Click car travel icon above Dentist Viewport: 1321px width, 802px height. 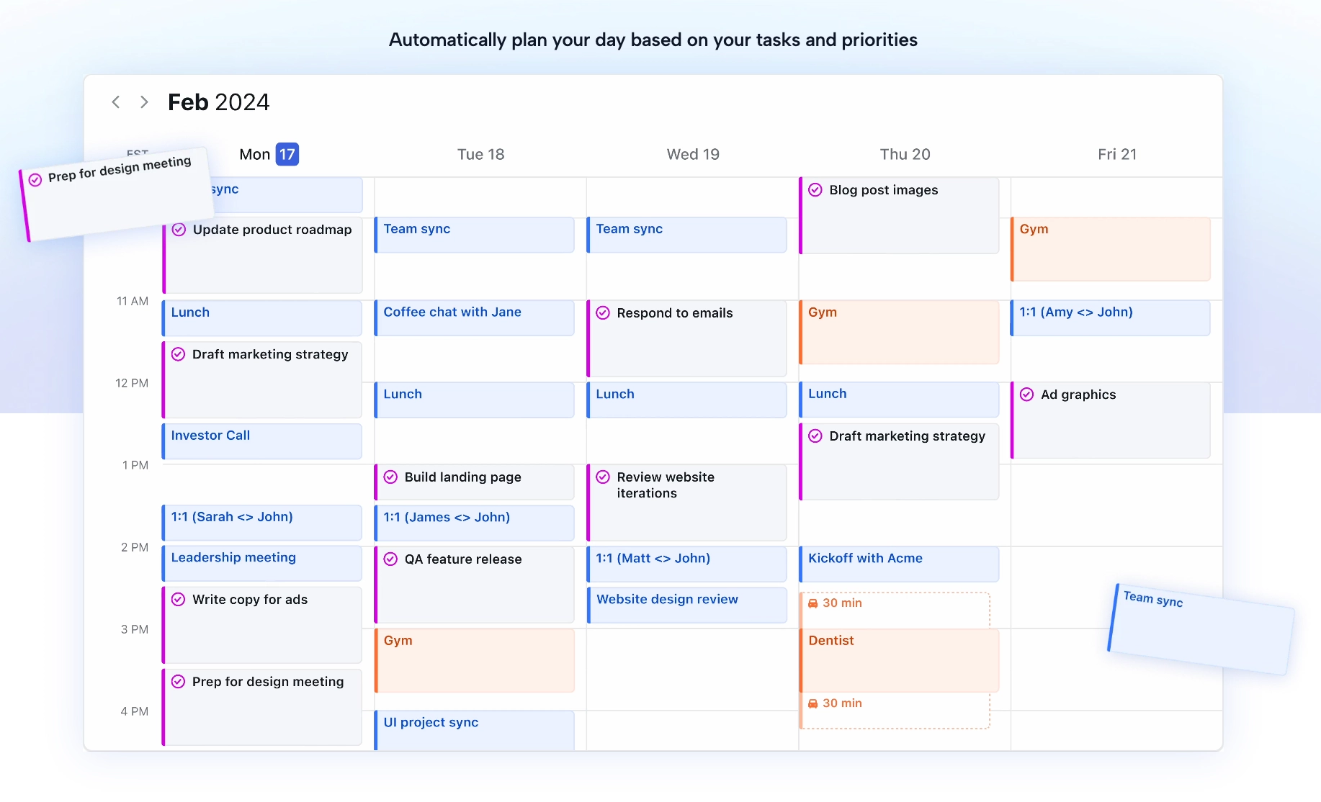[812, 603]
